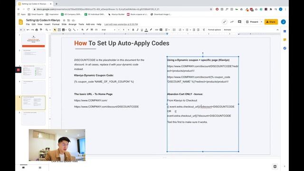Click the Numbered list icon

[180, 29]
